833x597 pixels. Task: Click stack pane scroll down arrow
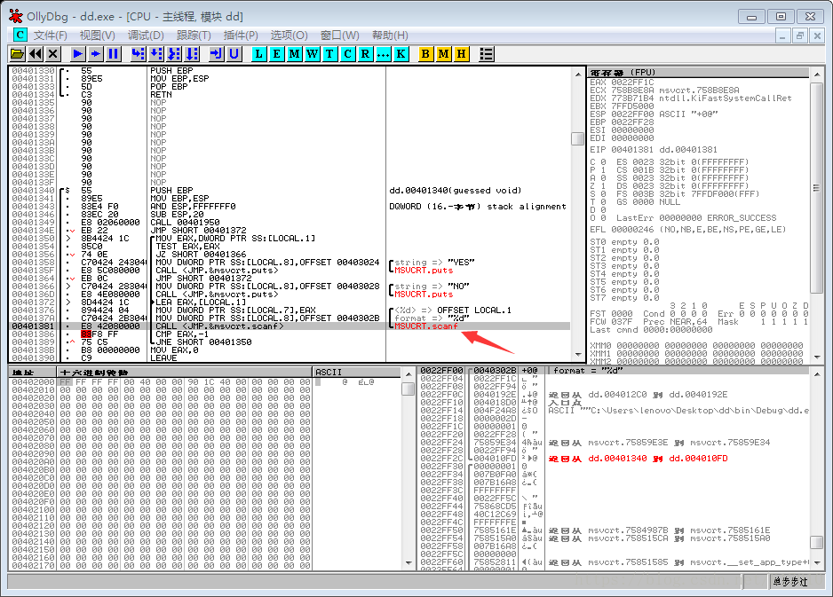(x=817, y=562)
